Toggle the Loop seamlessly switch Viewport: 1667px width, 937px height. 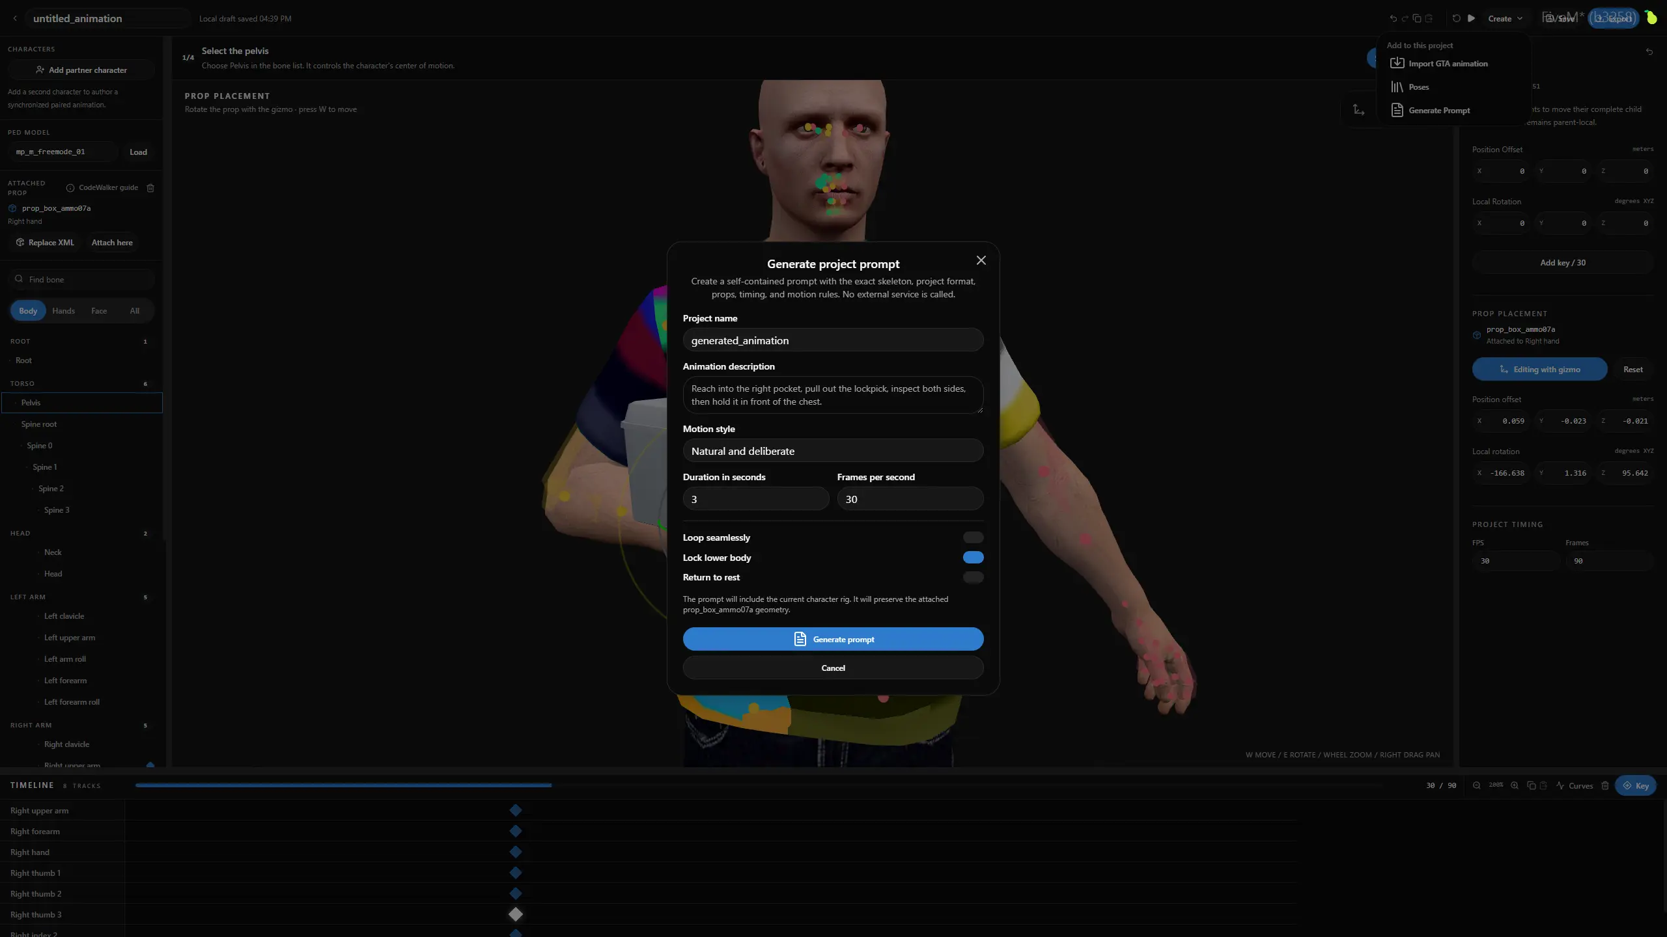point(973,537)
